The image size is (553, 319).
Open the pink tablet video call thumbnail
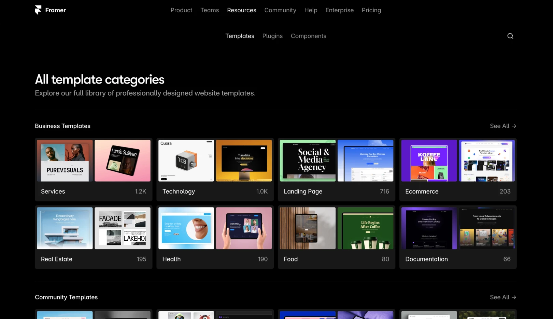(x=244, y=228)
